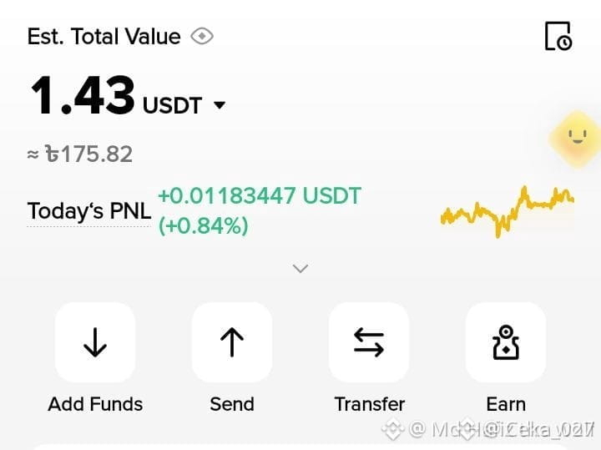The image size is (601, 450).
Task: Click the (+0.84%) PNL percentage
Action: tap(203, 225)
